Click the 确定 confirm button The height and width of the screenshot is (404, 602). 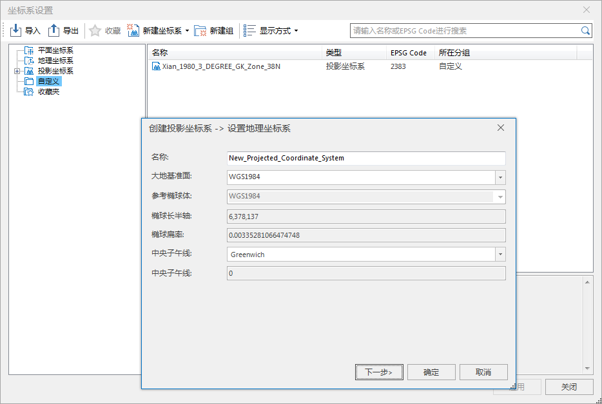(x=431, y=372)
